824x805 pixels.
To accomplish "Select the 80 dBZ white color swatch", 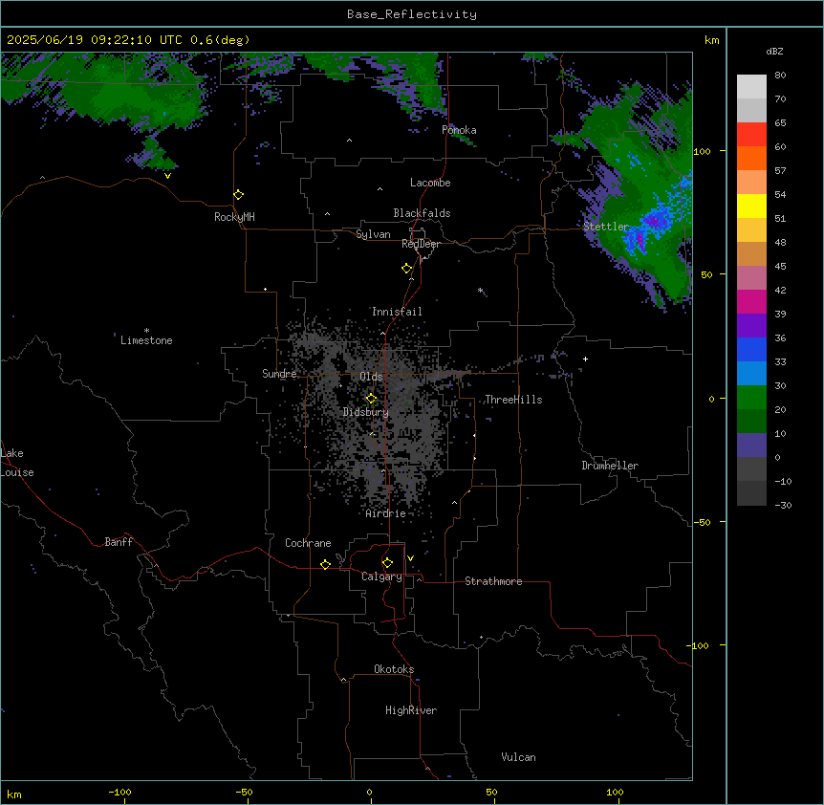I will click(x=751, y=87).
